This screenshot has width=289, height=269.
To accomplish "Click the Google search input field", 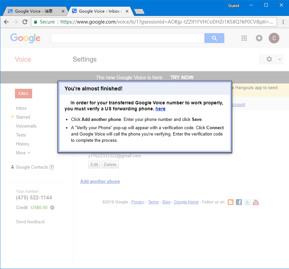I will tap(127, 38).
